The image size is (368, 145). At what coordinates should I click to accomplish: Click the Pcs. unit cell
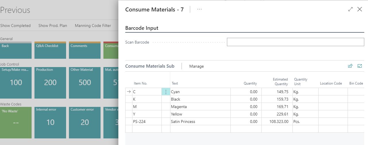[305, 122]
